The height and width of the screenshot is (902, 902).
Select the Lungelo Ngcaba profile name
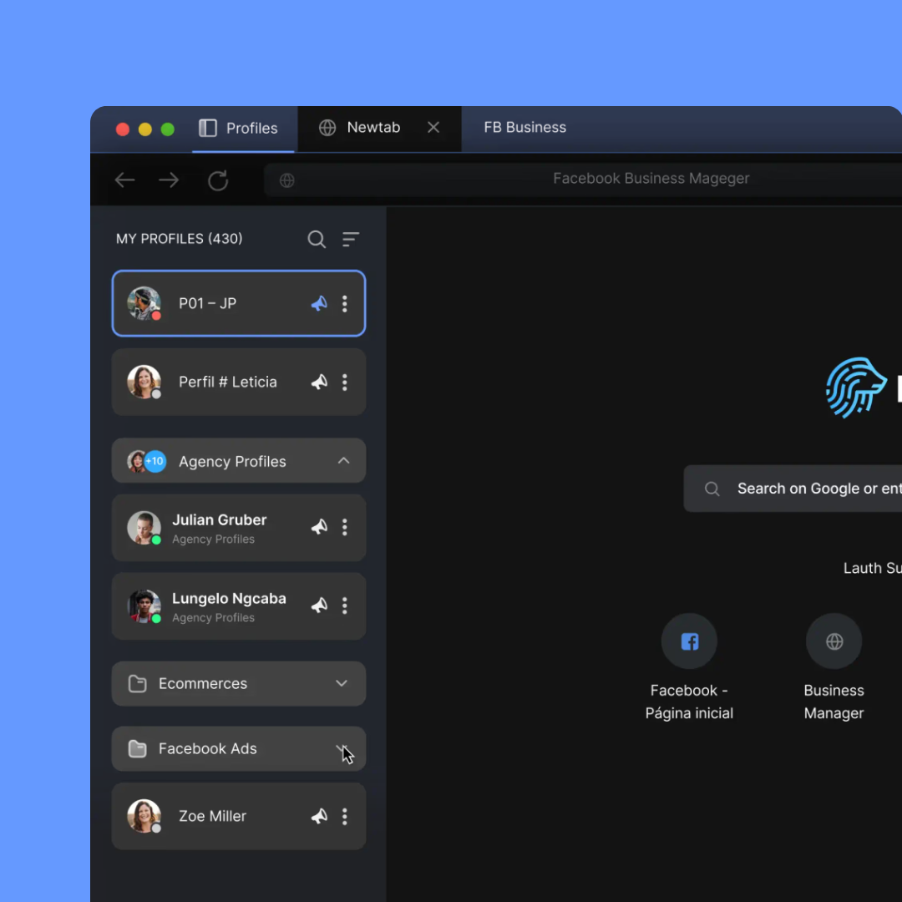pos(229,598)
